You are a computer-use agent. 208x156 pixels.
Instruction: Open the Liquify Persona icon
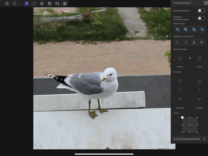pyautogui.click(x=42, y=4)
